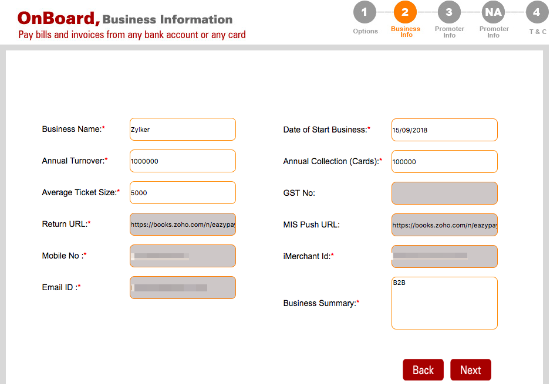The width and height of the screenshot is (550, 384).
Task: Click inside the Business Name field
Action: click(182, 129)
